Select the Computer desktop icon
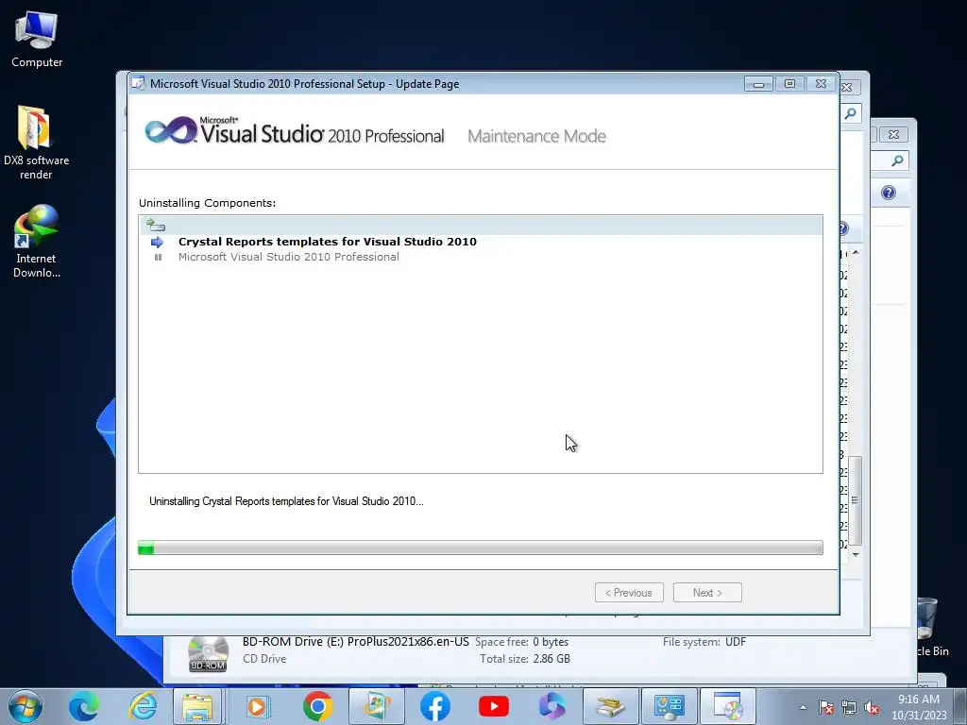The height and width of the screenshot is (725, 967). [37, 40]
